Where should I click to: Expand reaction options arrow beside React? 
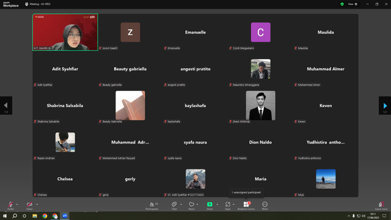[197, 204]
